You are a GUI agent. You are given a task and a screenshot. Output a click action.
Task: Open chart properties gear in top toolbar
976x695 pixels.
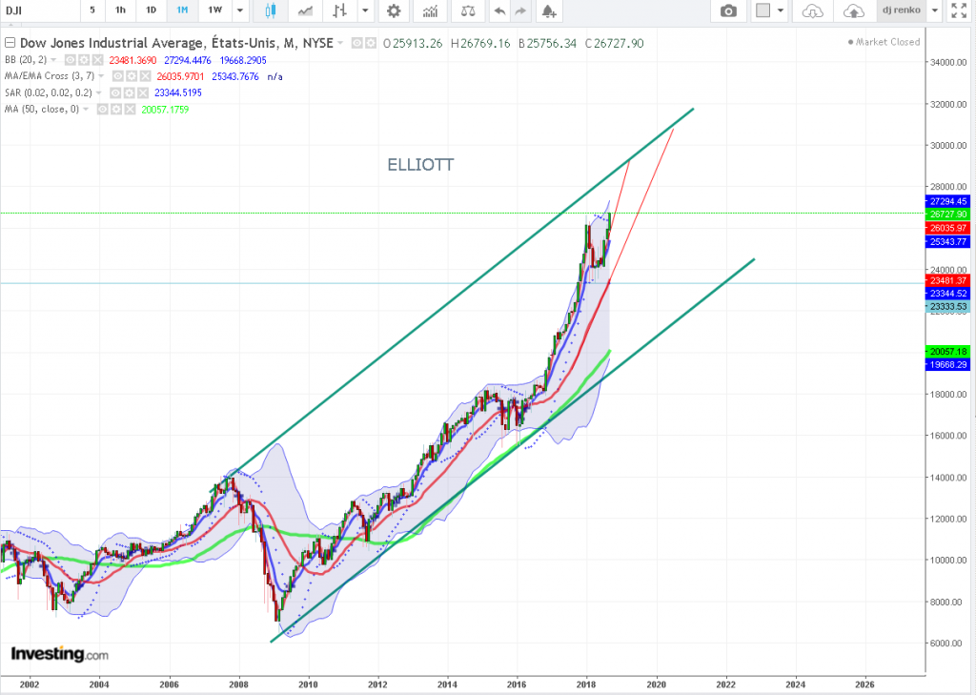(394, 10)
